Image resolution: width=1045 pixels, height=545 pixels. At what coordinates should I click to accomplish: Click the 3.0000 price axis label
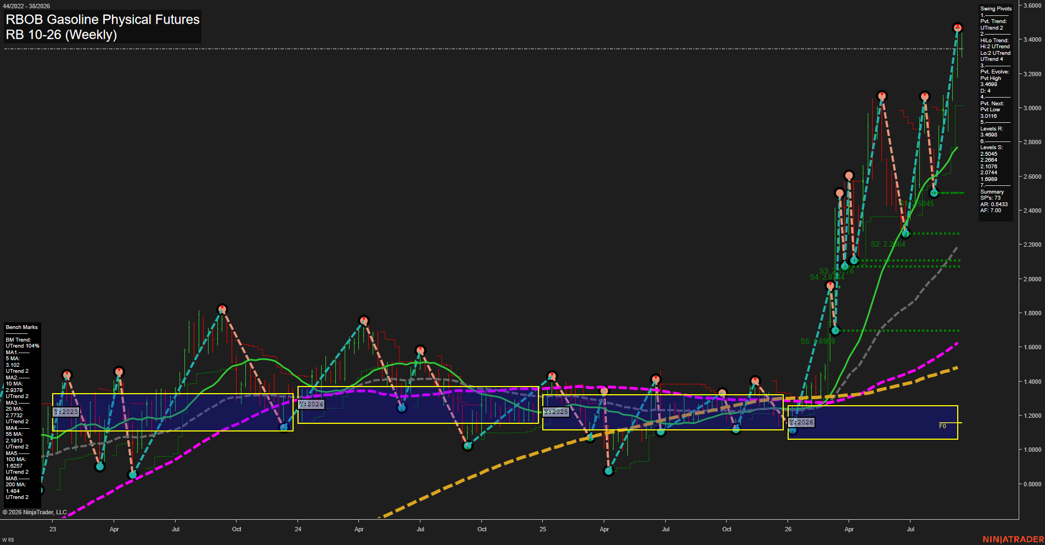pos(1032,108)
